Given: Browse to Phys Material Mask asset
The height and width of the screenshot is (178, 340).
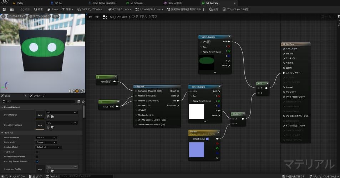Looking at the screenshot, I should point(53,127).
